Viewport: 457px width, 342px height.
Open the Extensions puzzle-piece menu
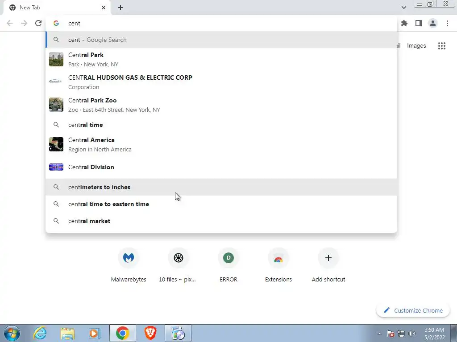[404, 23]
